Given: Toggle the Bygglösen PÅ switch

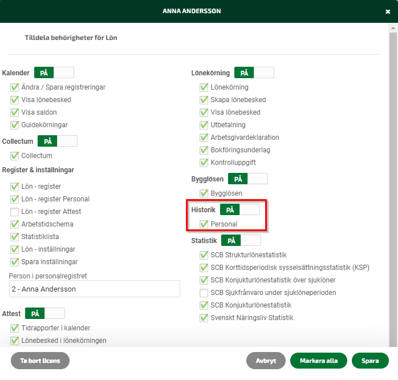Looking at the screenshot, I should click(247, 179).
